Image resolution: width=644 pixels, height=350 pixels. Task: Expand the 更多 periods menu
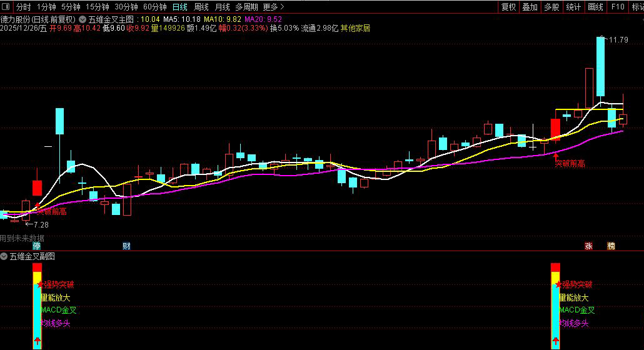pos(273,7)
